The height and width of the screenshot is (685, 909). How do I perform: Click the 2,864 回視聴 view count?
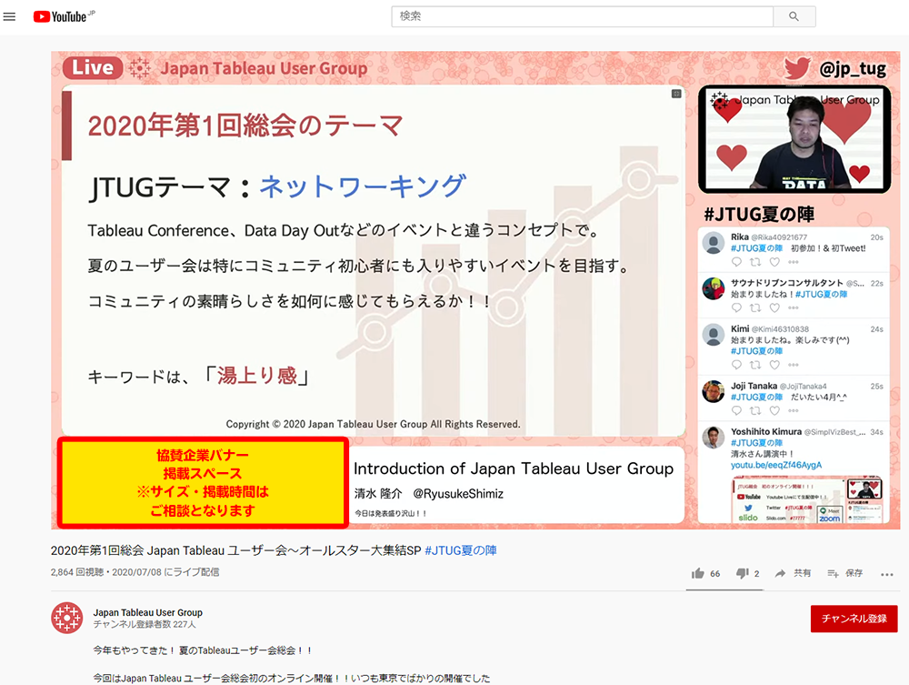point(77,572)
